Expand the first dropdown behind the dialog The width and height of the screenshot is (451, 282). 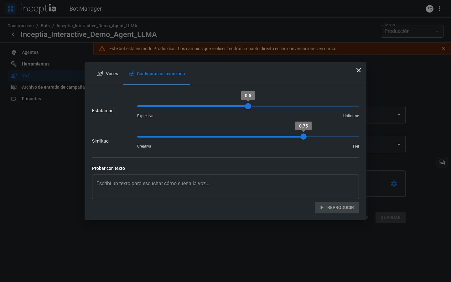pyautogui.click(x=399, y=115)
